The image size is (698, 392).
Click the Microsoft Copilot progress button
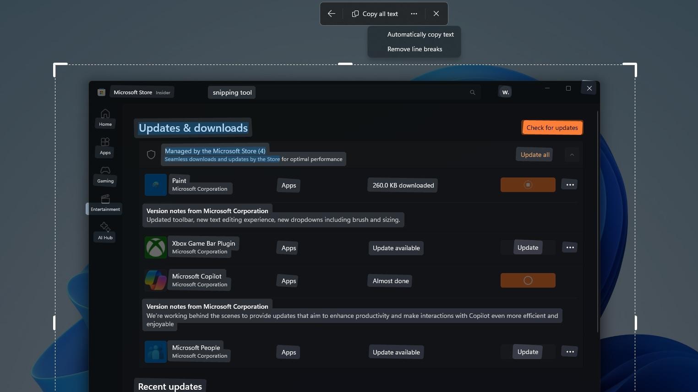click(x=528, y=280)
